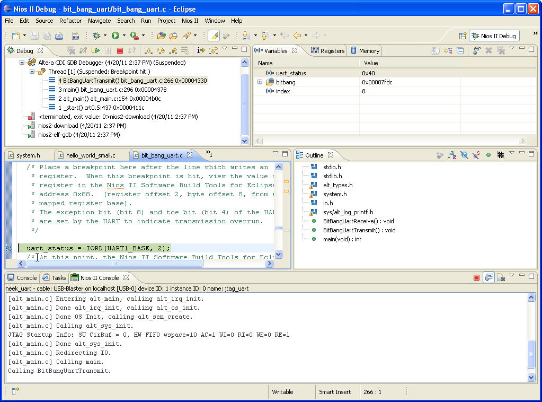Viewport: 542px width, 402px height.
Task: Select BitBangUartReceive() in the Outline
Action: [358, 221]
